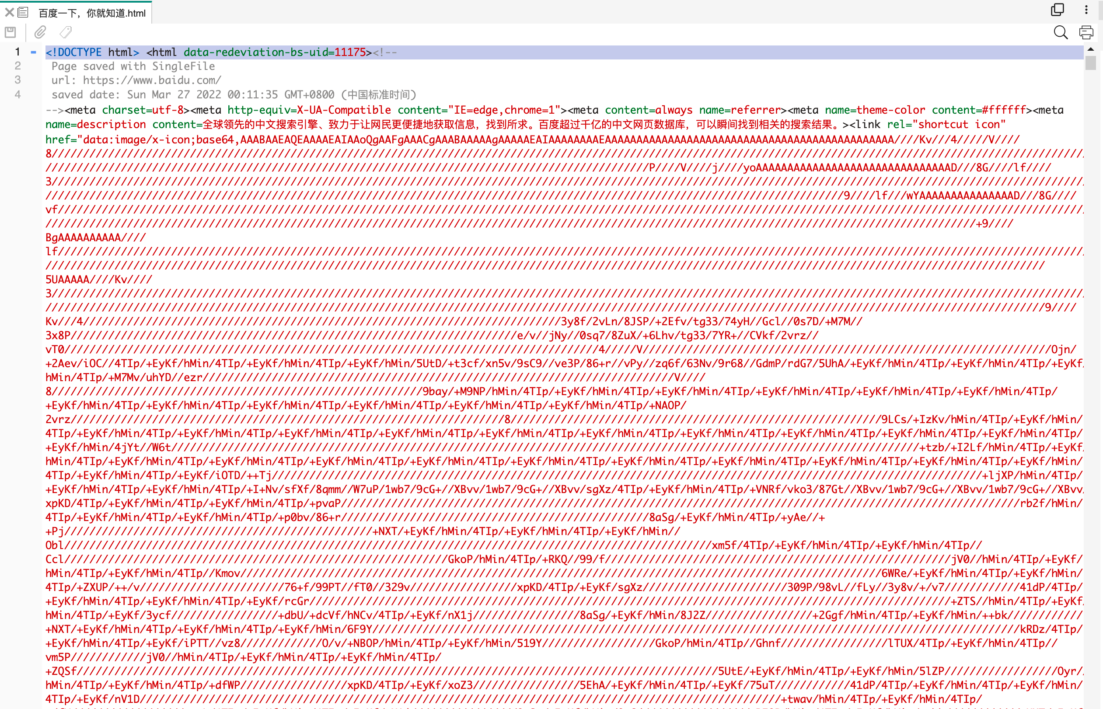Click the overlapping windows icon

click(x=1058, y=10)
